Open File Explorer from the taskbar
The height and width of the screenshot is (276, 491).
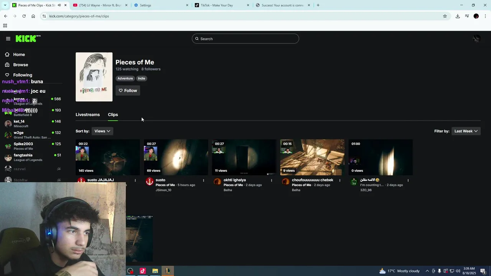[155, 271]
